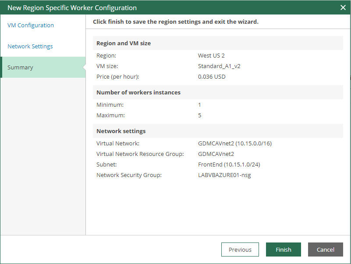Viewport: 351px width, 264px height.
Task: Click the Previous button
Action: [240, 250]
